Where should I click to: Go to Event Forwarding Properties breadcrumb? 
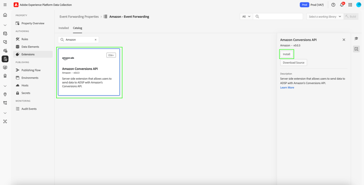point(79,17)
